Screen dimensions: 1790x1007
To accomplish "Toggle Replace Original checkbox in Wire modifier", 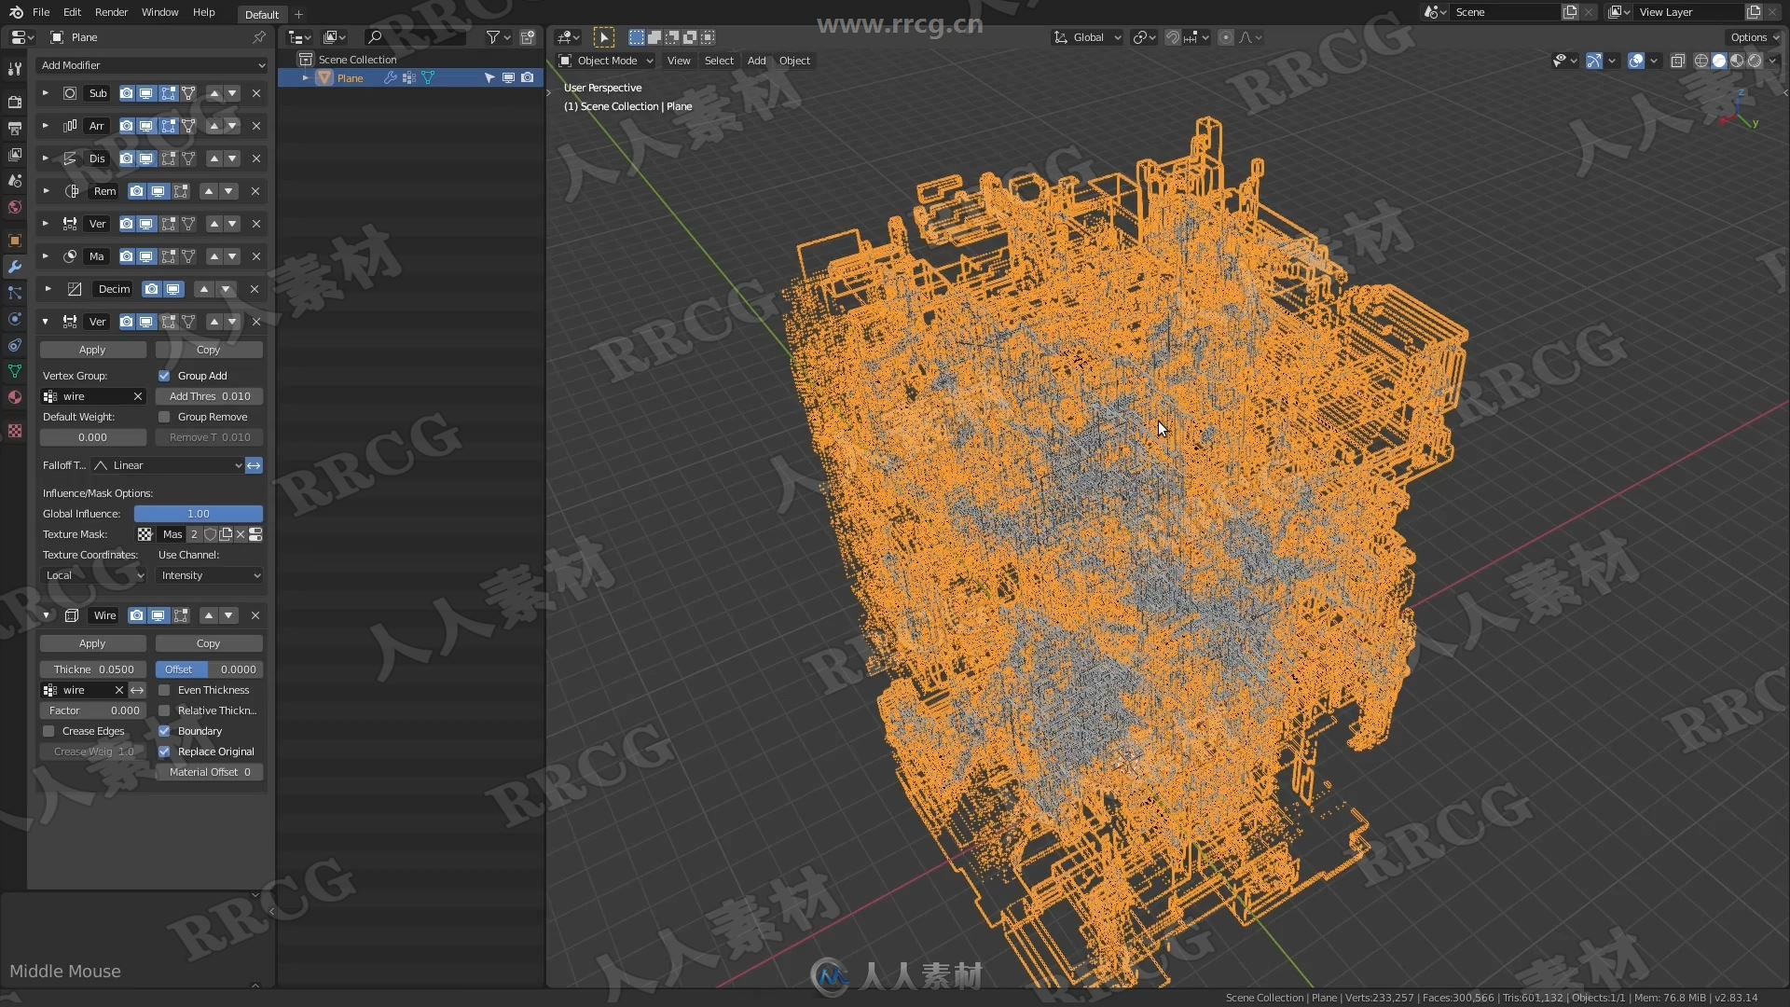I will point(163,752).
